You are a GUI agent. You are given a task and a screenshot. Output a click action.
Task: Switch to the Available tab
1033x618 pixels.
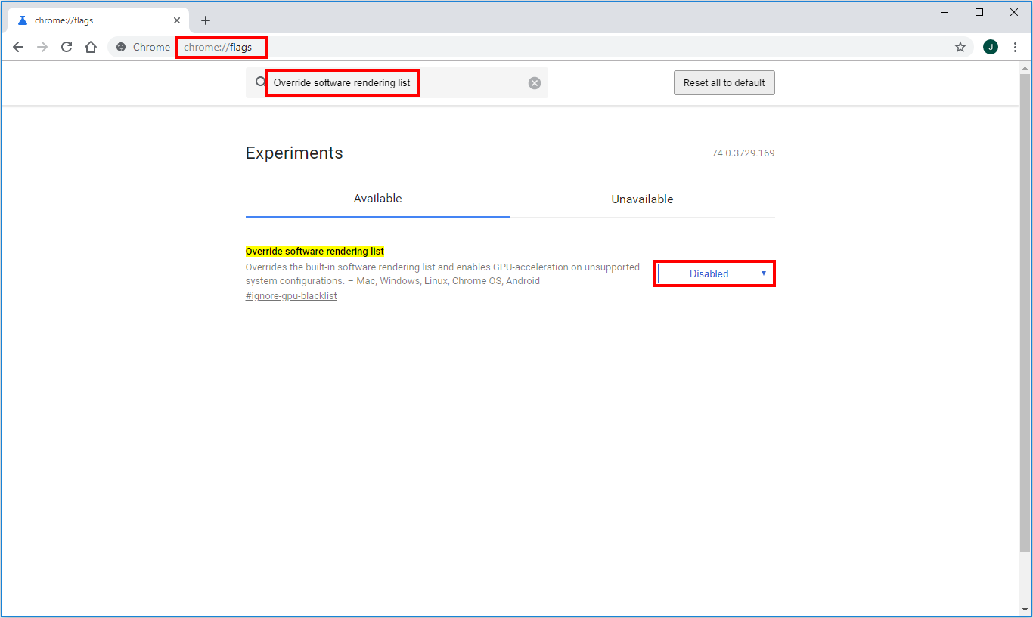coord(378,199)
